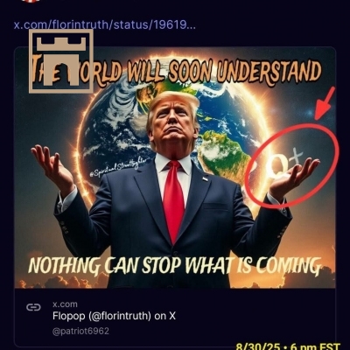Click the 8/30/25 6 pm EST timestamp
This screenshot has height=350, width=350.
click(x=288, y=346)
